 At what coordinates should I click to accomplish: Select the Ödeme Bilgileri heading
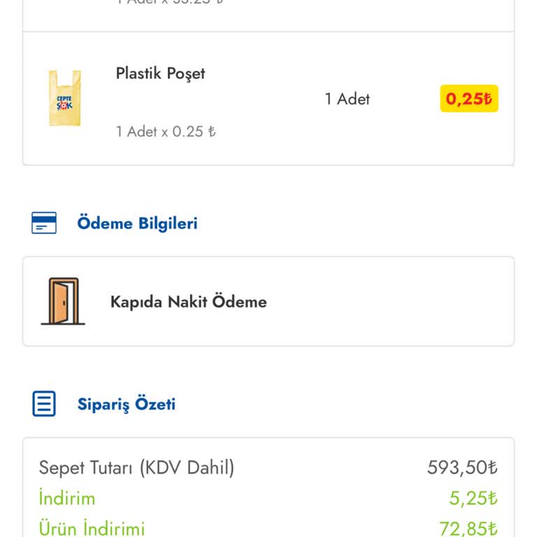[137, 223]
